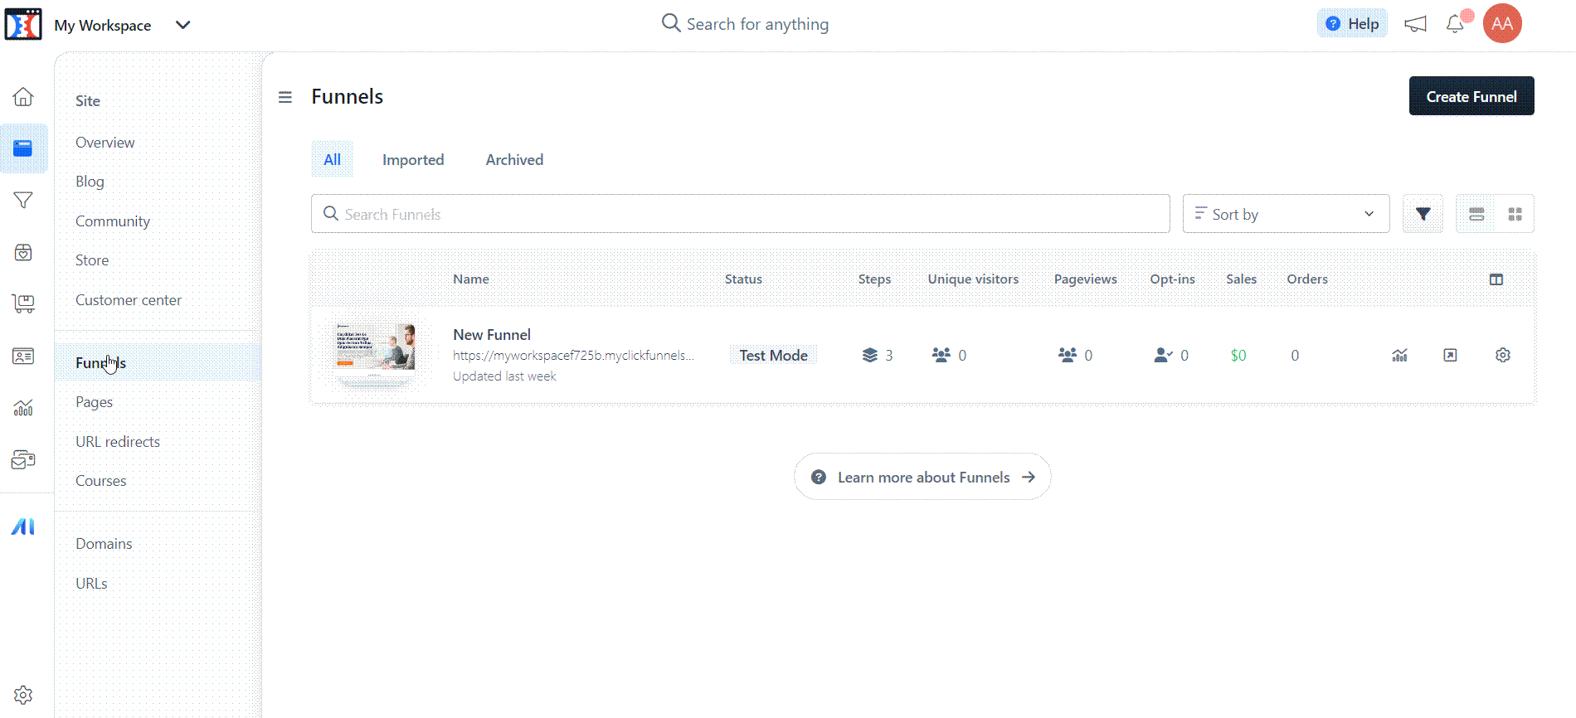Image resolution: width=1576 pixels, height=718 pixels.
Task: Toggle the sidebar with hamburger icon
Action: pos(285,97)
